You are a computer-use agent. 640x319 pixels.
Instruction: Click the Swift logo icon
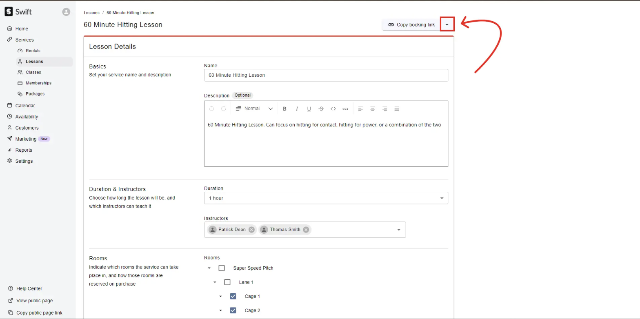(x=9, y=12)
